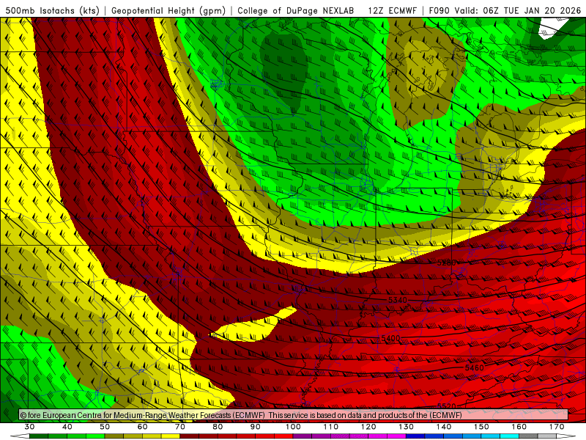Screen dimensions: 586x440
Task: Click the 100 value on the color scale
Action: [293, 427]
